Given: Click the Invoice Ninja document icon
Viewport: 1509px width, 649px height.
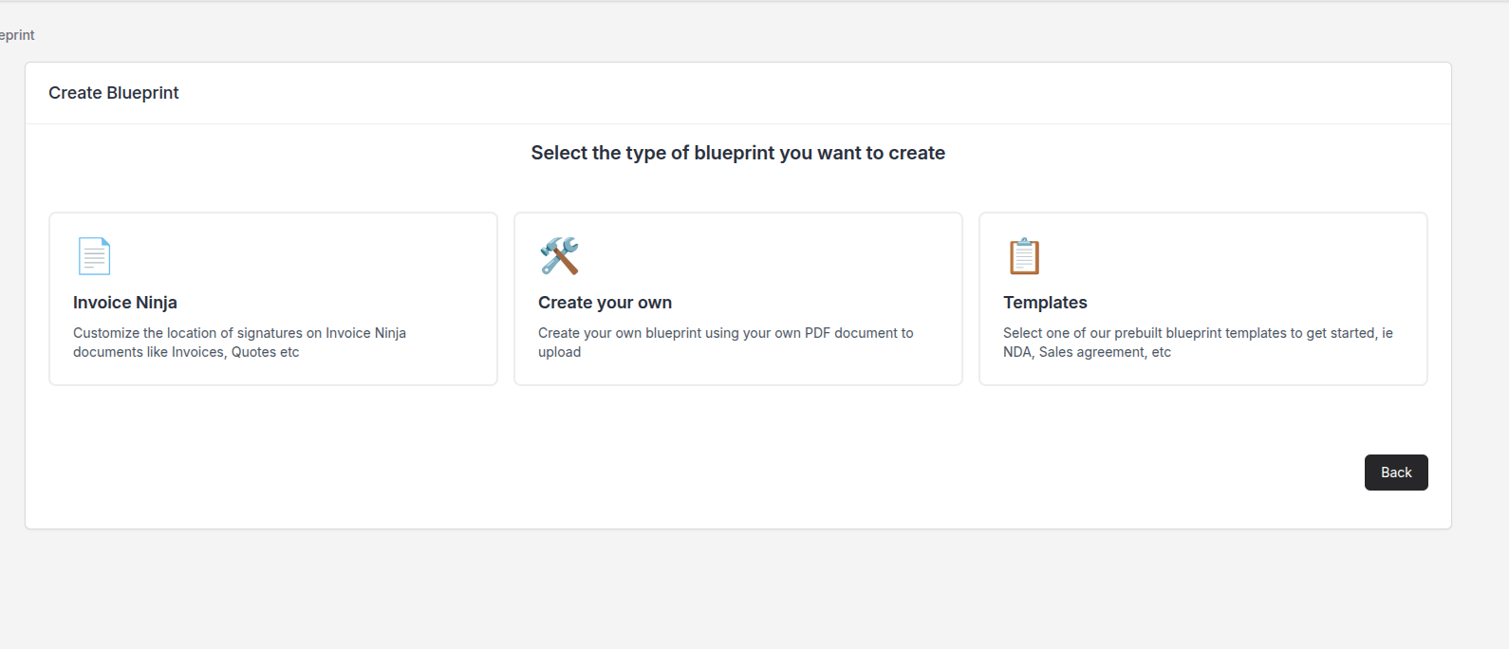Looking at the screenshot, I should [94, 256].
